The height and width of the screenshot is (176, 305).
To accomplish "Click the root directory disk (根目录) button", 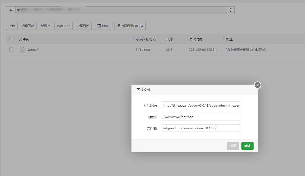I will coord(130,26).
